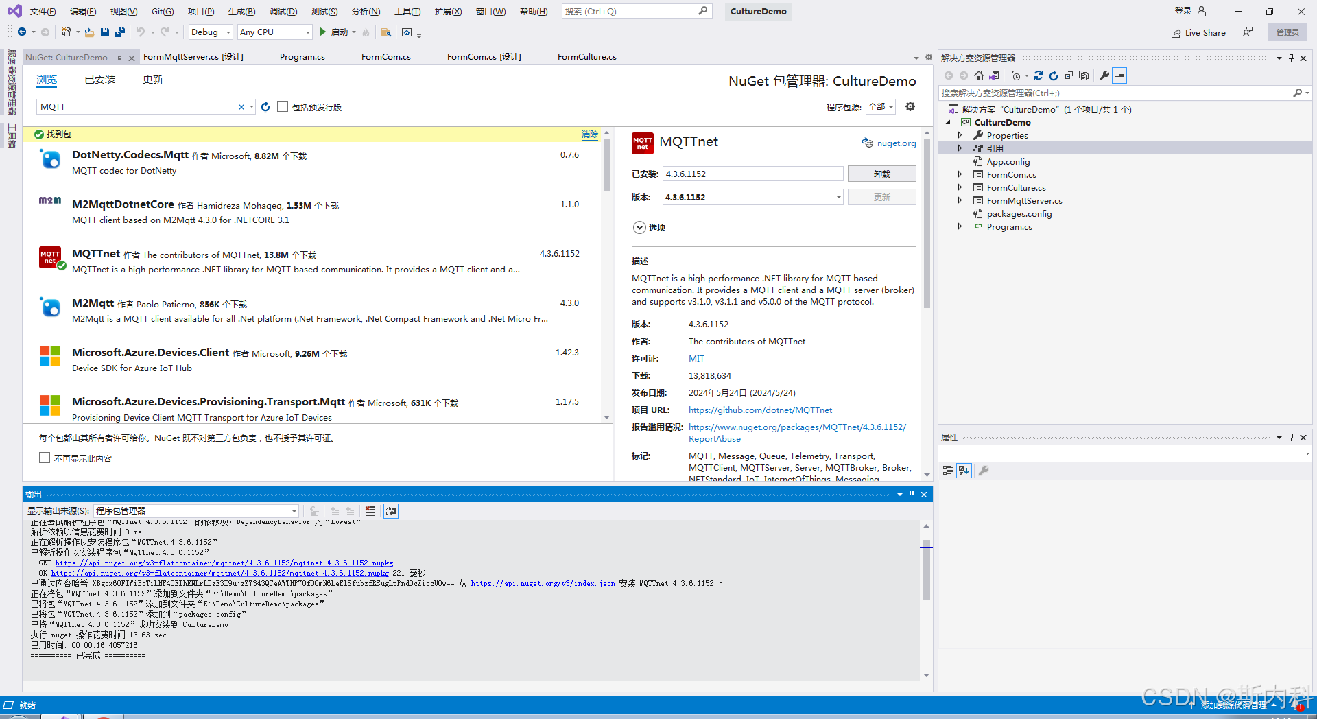
Task: Switch to the Updates (更新) tab
Action: pyautogui.click(x=153, y=80)
